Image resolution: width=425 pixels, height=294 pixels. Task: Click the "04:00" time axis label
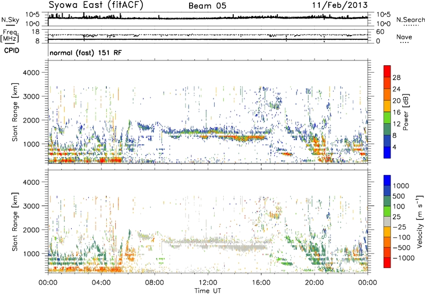pos(101,283)
